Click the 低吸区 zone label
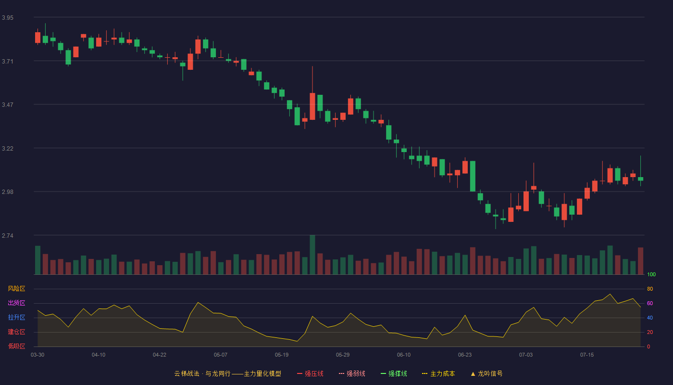The height and width of the screenshot is (385, 673). (16, 346)
